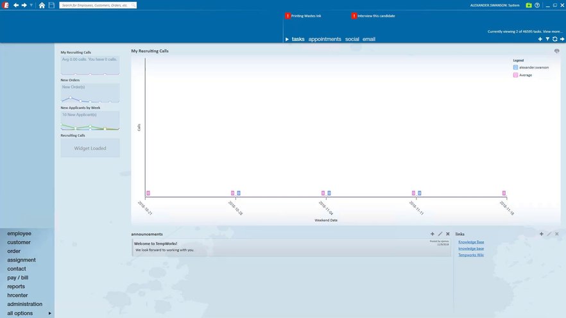The image size is (566, 318).
Task: Switch to the appointments tab
Action: [325, 39]
